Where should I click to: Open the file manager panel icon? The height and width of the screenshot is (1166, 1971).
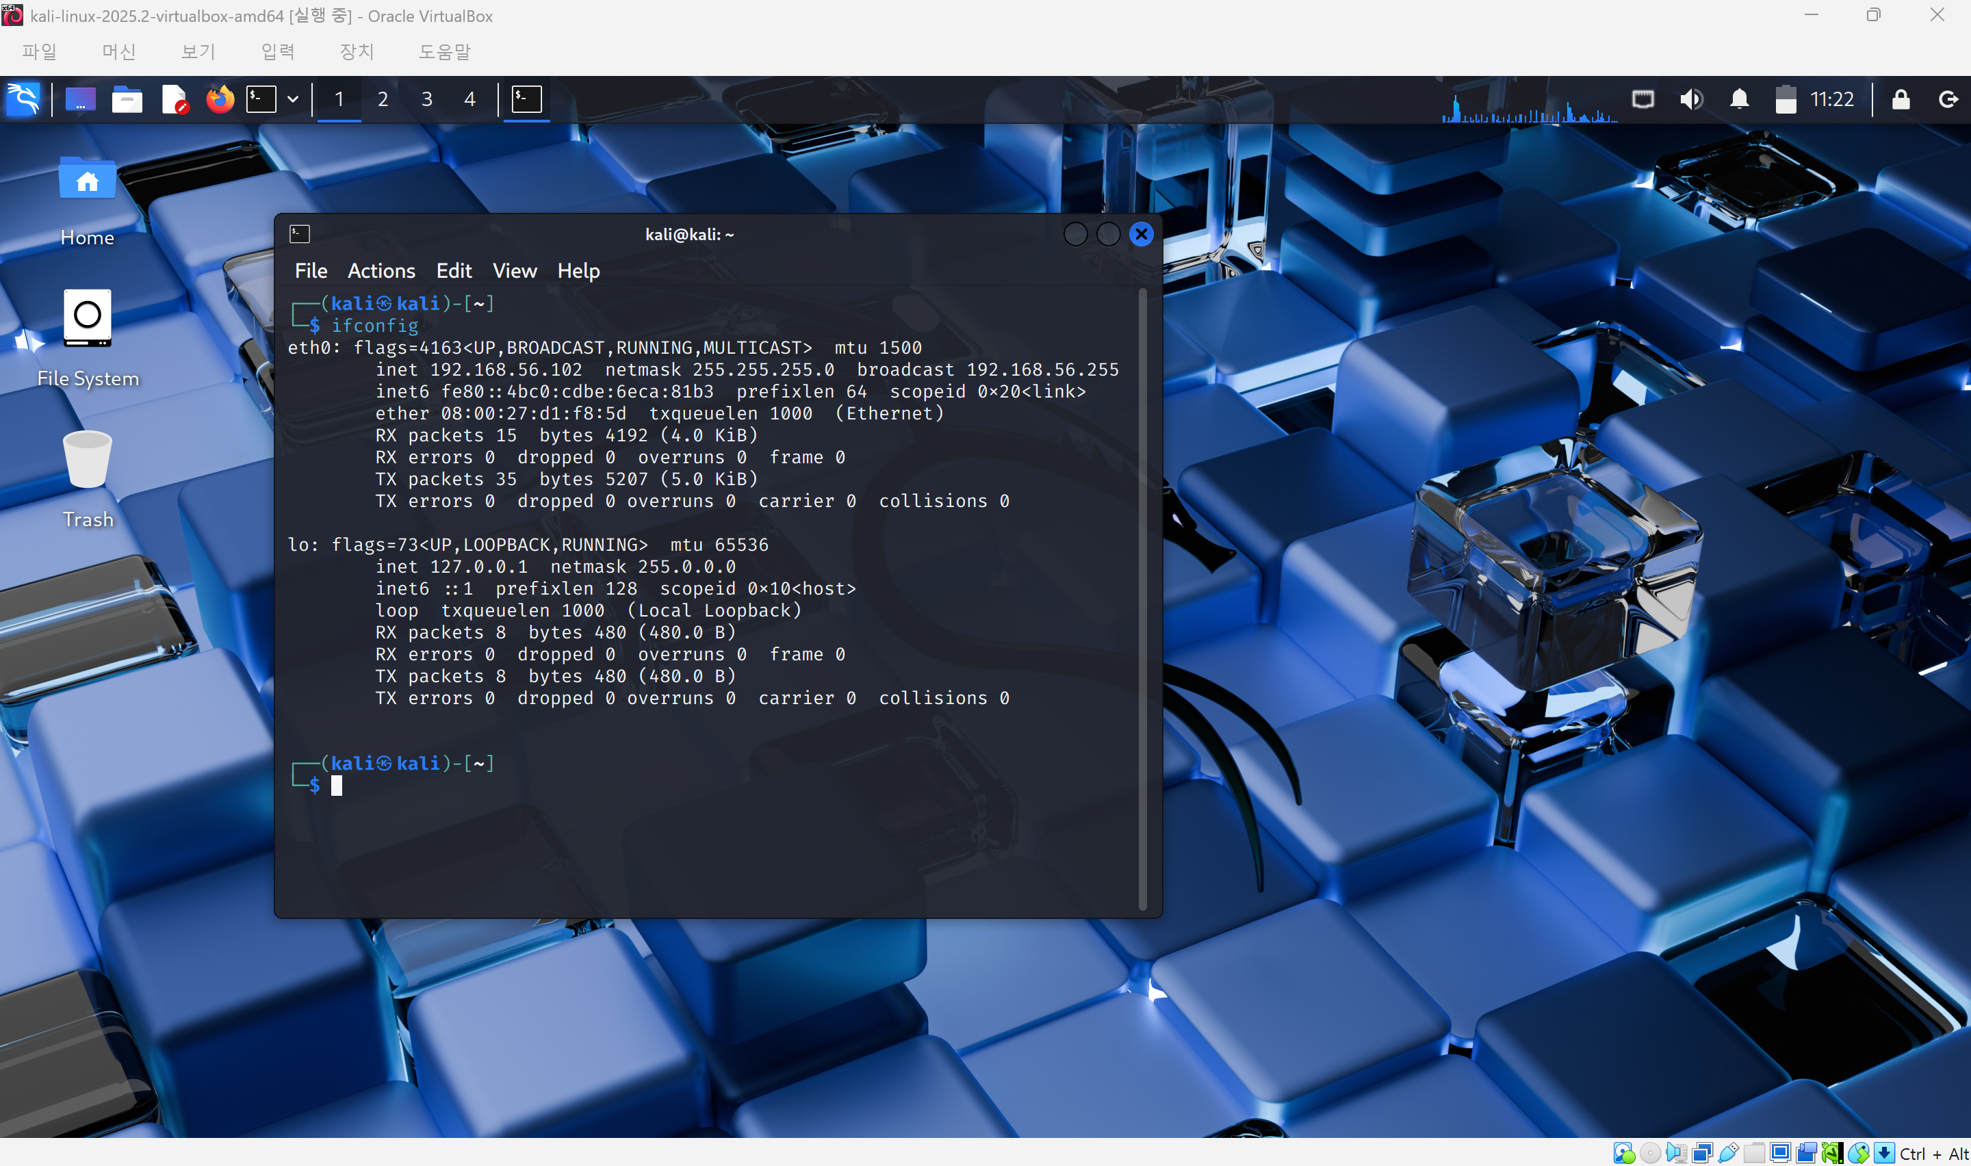click(127, 99)
